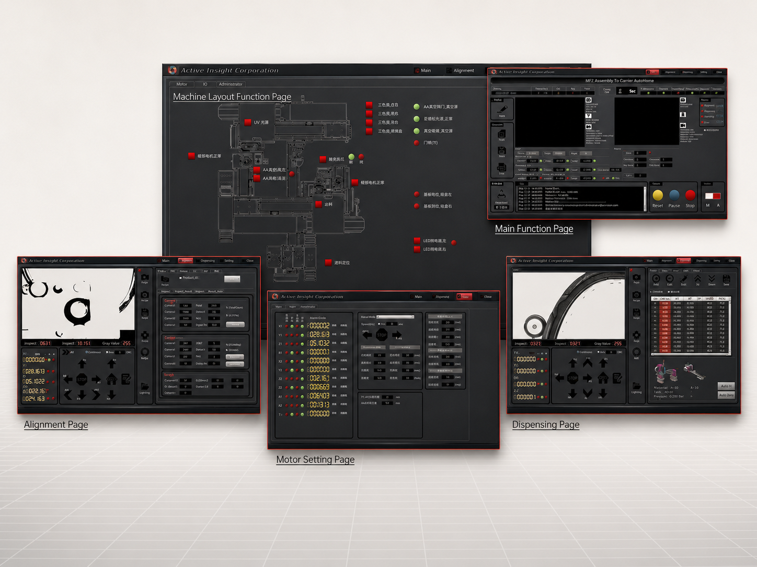The height and width of the screenshot is (567, 757).
Task: Click the green AA真空閥門 indicator light
Action: coord(417,107)
